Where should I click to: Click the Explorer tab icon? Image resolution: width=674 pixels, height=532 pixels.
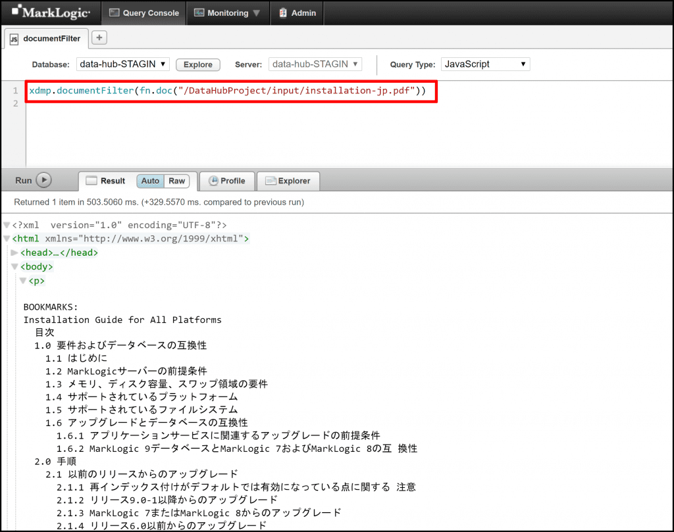click(x=271, y=181)
